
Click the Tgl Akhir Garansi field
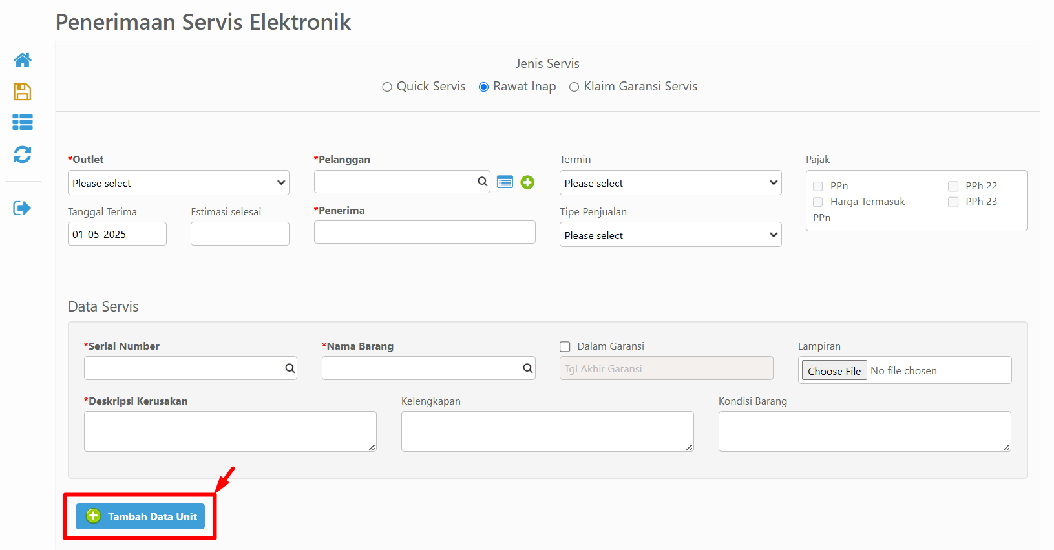point(666,368)
